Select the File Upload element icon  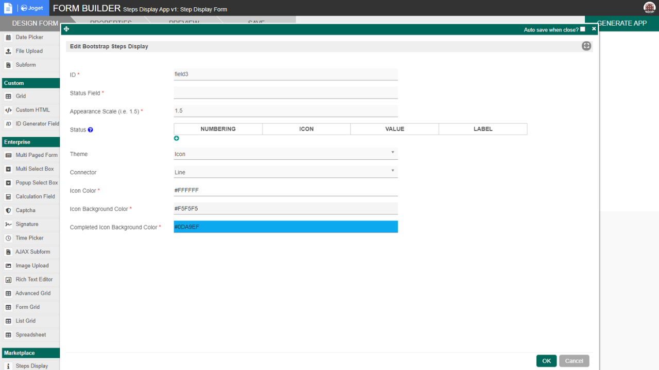point(8,51)
